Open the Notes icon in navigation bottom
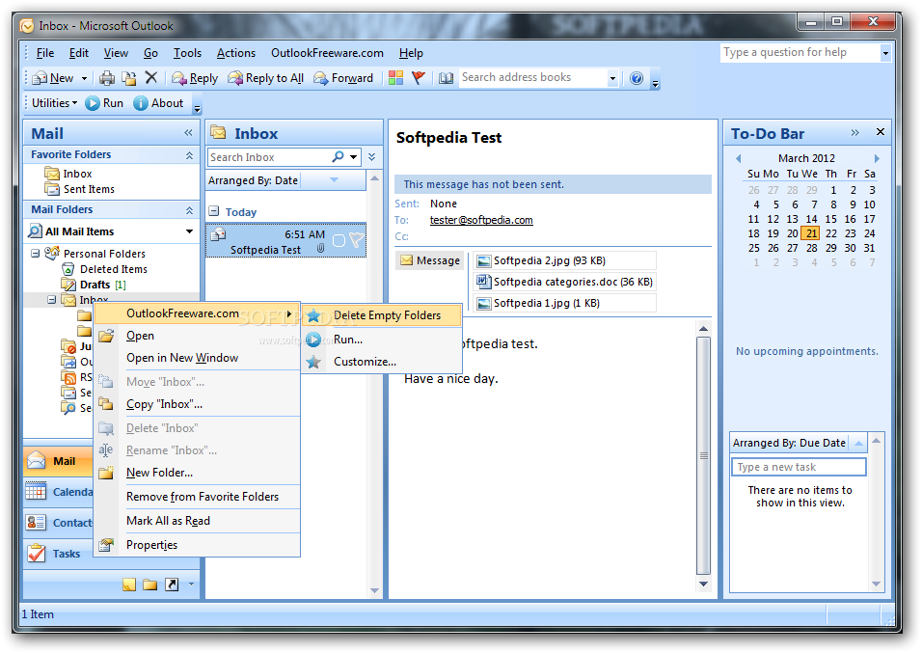The width and height of the screenshot is (922, 653). click(x=129, y=585)
